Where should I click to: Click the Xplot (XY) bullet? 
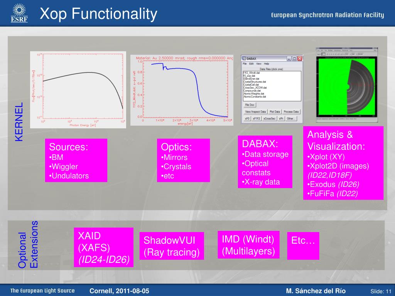point(326,156)
